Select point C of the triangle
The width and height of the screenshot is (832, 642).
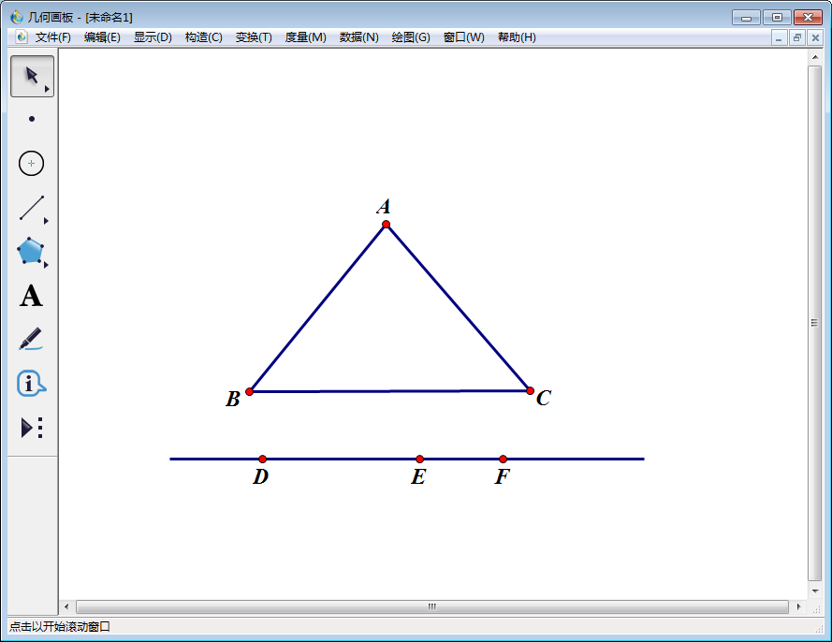(530, 391)
